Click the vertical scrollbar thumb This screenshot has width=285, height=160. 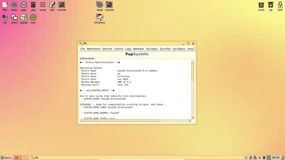[193, 72]
